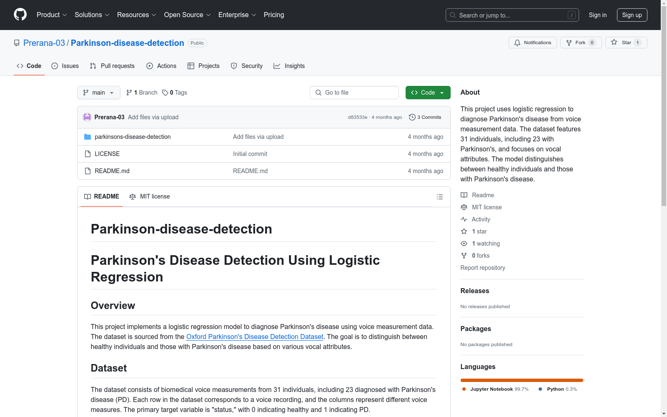Image resolution: width=667 pixels, height=417 pixels.
Task: Switch to the Pull requests tab
Action: click(x=112, y=66)
